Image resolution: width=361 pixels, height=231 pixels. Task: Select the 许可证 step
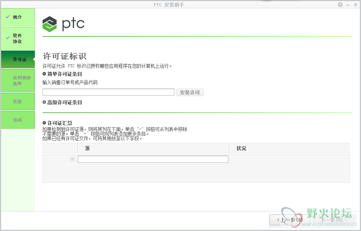point(18,59)
